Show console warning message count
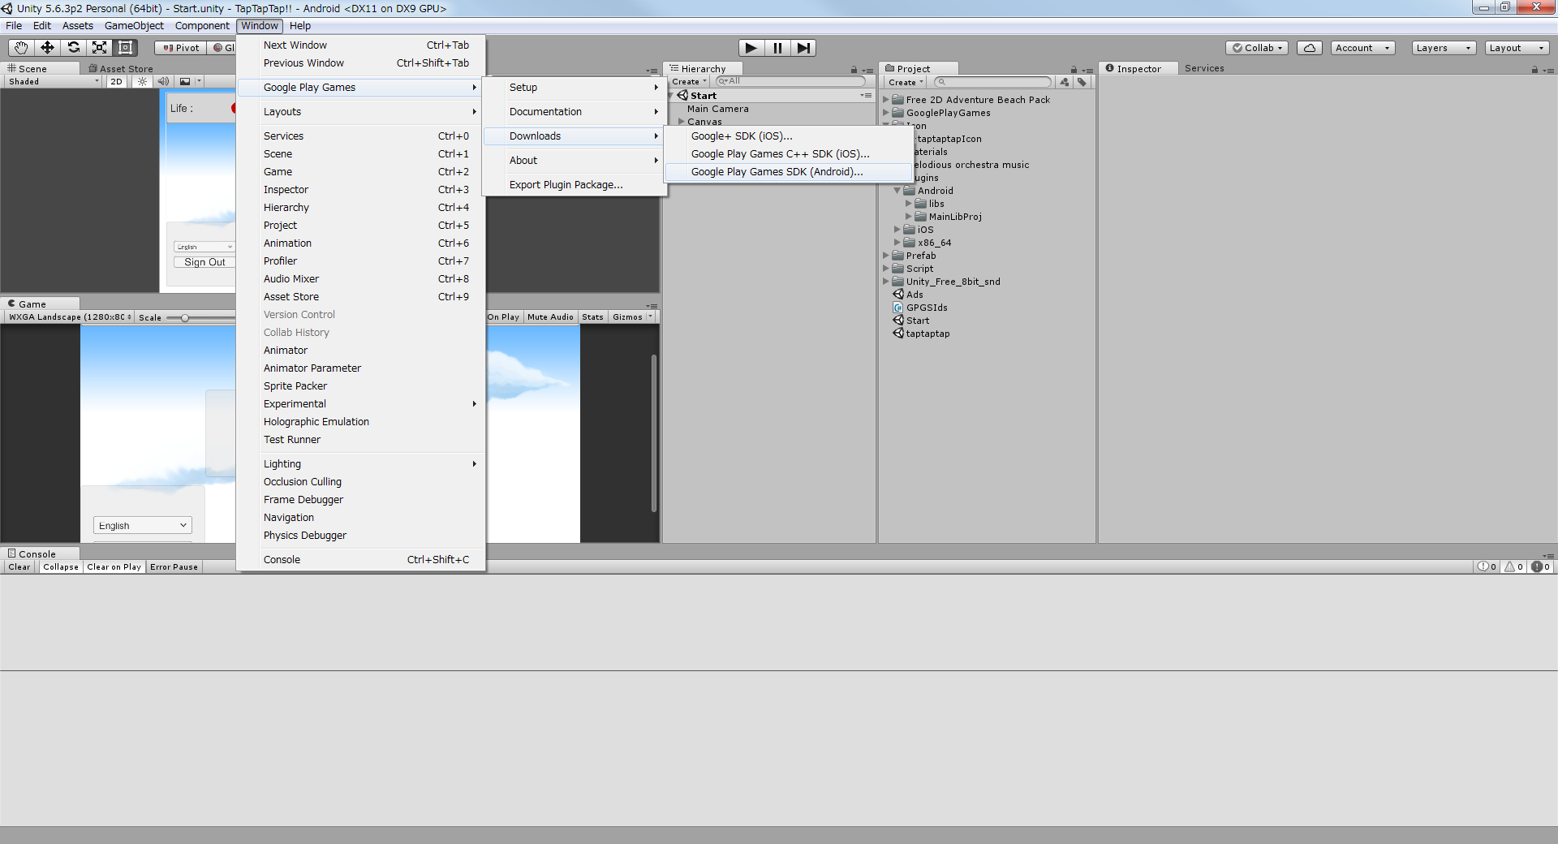The height and width of the screenshot is (844, 1558). click(x=1513, y=566)
